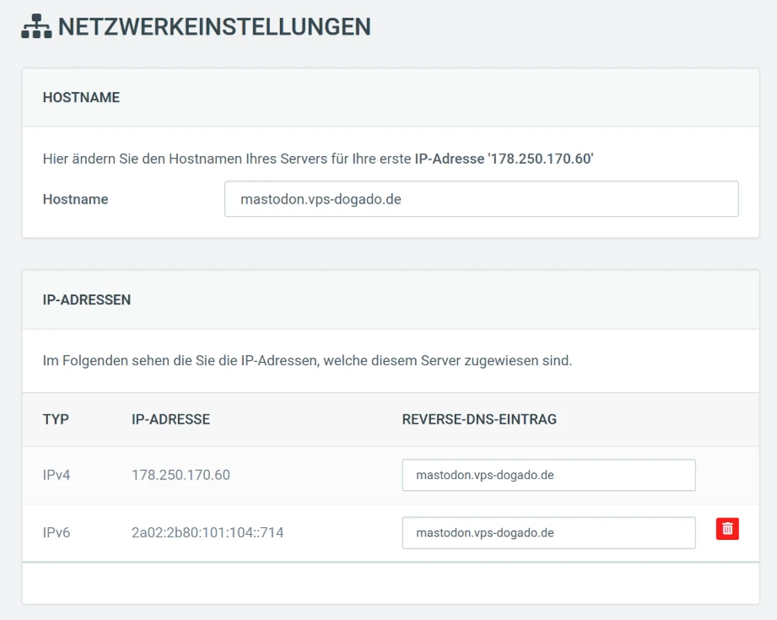Click the empty footer row below the IP table
Viewport: 777px width, 620px height.
point(391,583)
